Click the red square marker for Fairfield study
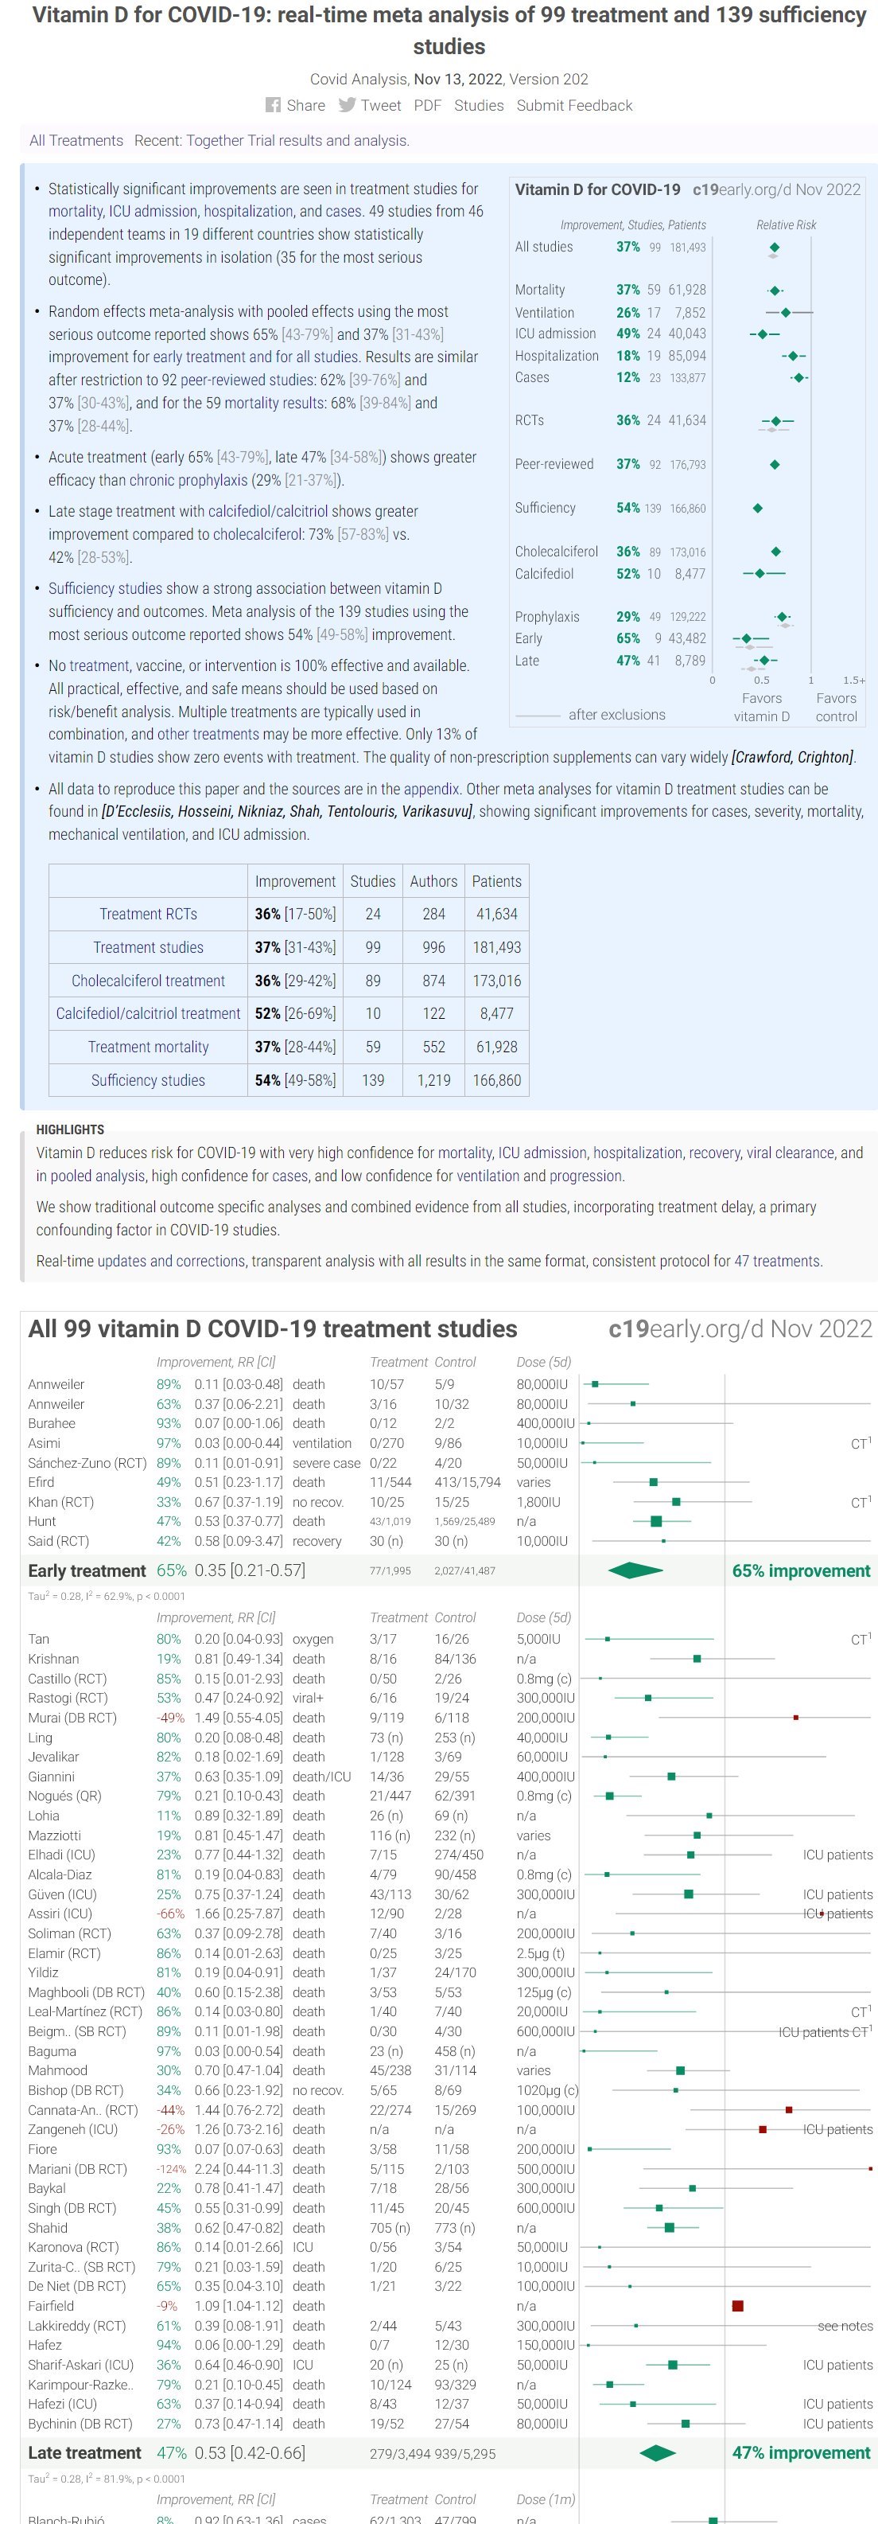Viewport: 878px width, 2524px height. [x=737, y=2305]
